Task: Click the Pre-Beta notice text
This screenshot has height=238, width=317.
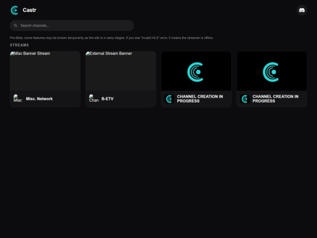Action: point(112,38)
